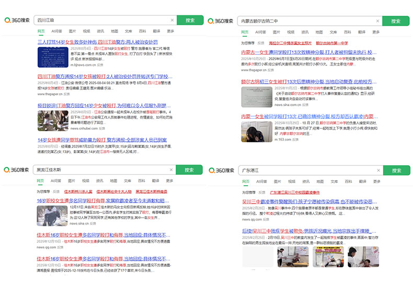Clear the 黑龙江佳木斯 search box with X

(x=171, y=170)
